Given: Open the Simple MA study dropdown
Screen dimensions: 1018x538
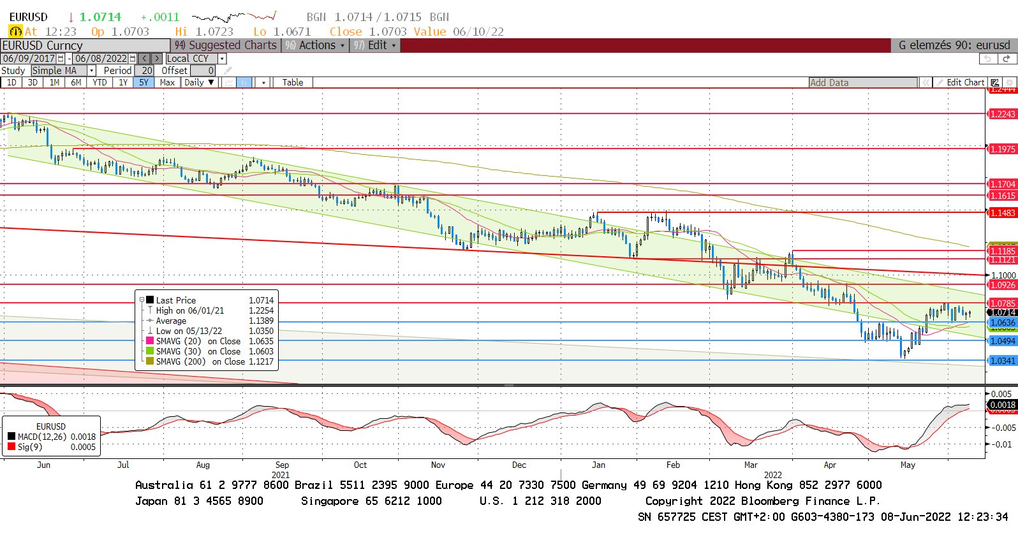Looking at the screenshot, I should point(91,71).
